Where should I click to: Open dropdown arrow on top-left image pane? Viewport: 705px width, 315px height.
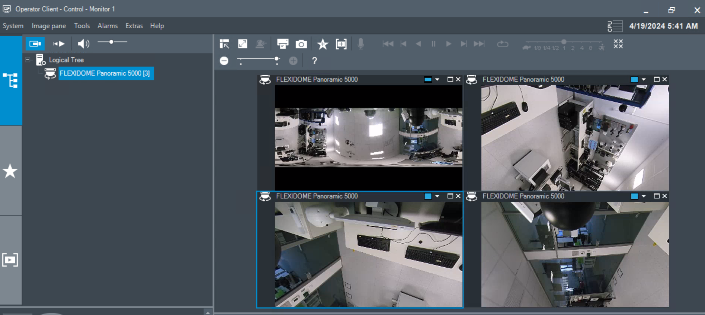coord(437,80)
